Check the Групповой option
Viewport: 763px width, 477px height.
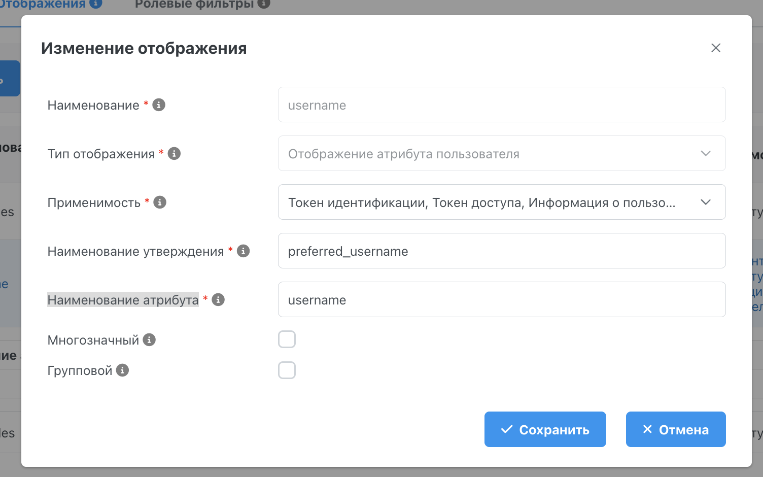(287, 370)
